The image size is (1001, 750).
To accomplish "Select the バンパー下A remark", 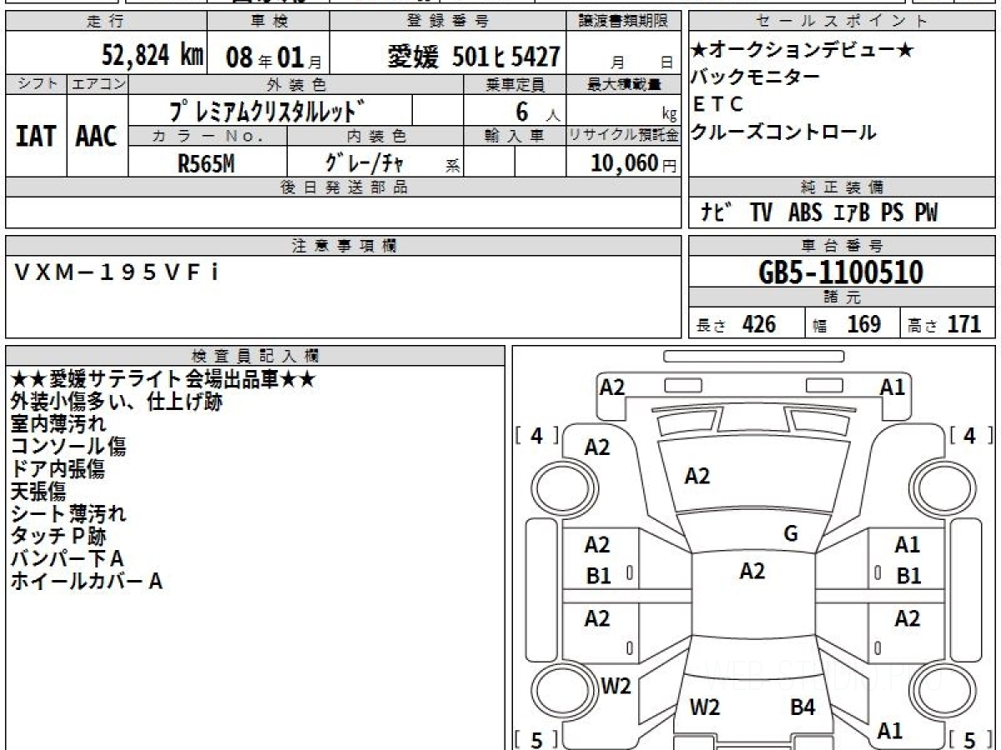I will (67, 559).
